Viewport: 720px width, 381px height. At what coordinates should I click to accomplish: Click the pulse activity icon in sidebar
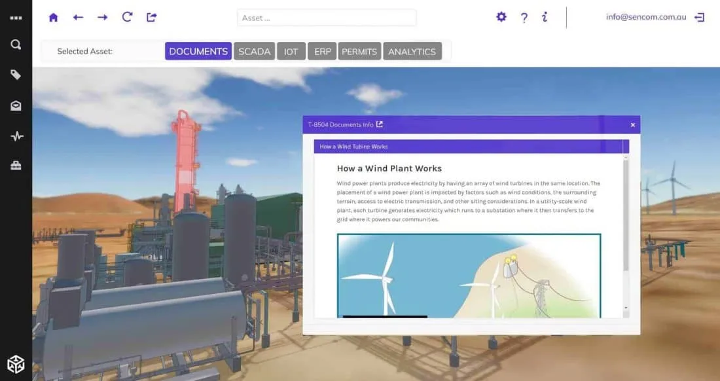coord(16,136)
